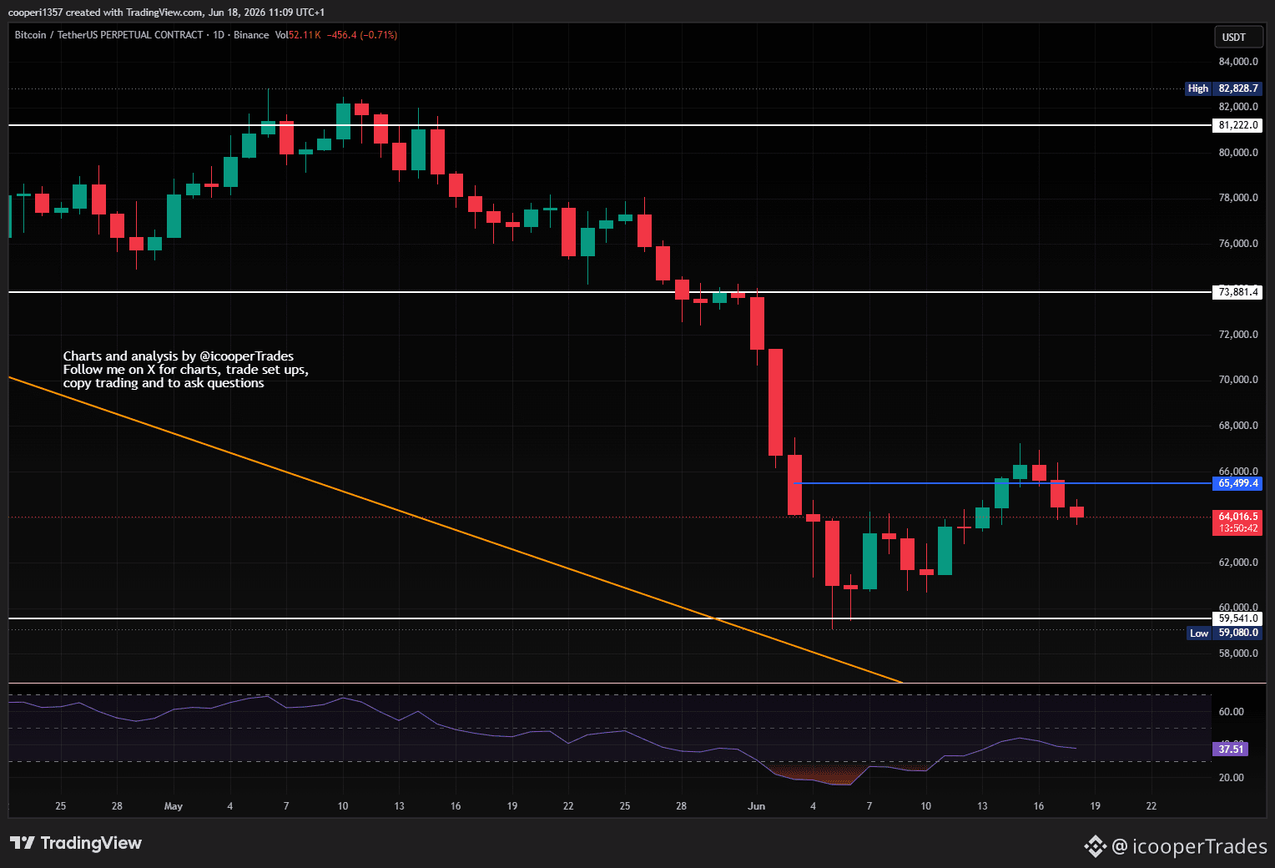Screen dimensions: 1275x868
Task: Click the High 82,828.7 marker label
Action: [1223, 88]
